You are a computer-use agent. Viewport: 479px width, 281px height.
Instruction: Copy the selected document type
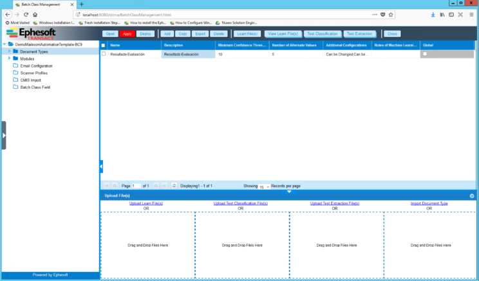click(183, 34)
